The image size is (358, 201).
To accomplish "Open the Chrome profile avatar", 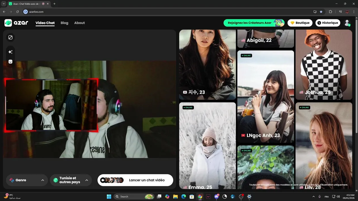I will [347, 12].
